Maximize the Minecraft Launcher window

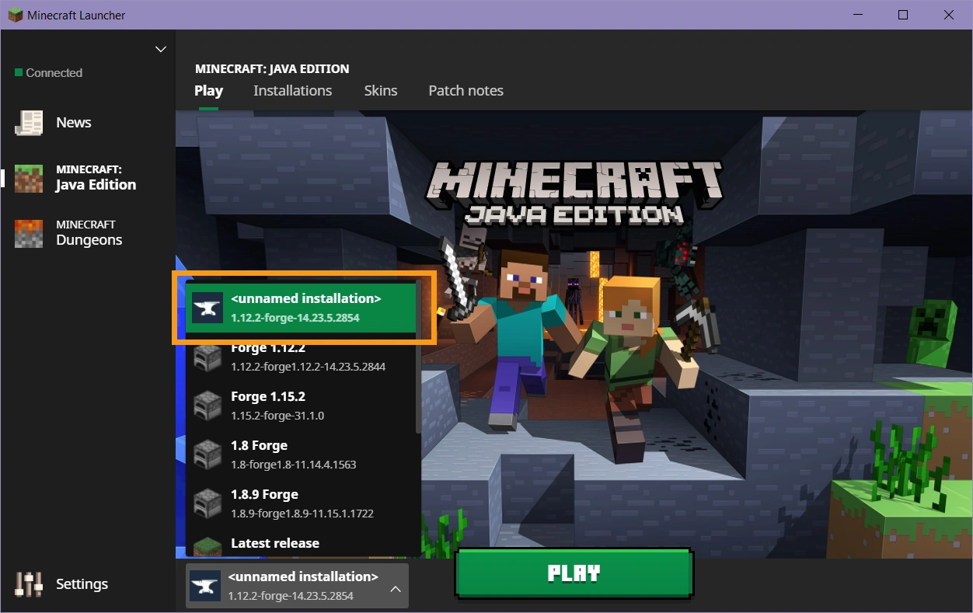pyautogui.click(x=902, y=15)
